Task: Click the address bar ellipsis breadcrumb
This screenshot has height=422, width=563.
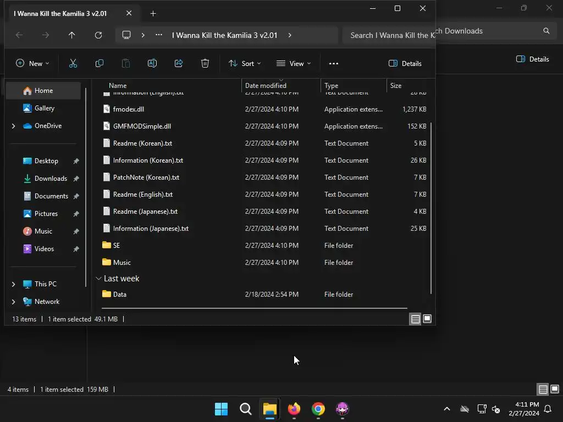Action: (159, 35)
